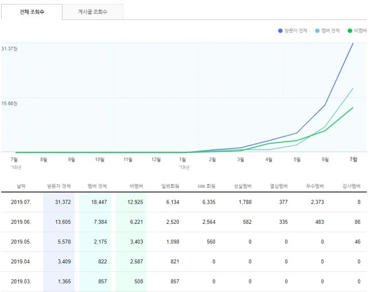The height and width of the screenshot is (292, 374).
Task: Click the 감사멤버 column header
Action: [351, 186]
